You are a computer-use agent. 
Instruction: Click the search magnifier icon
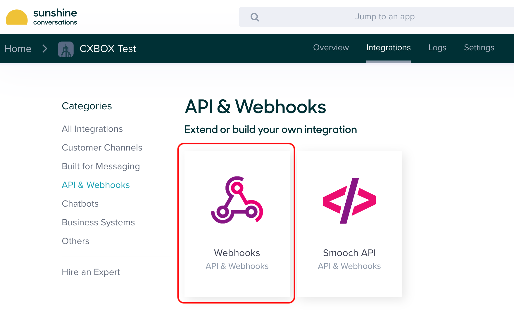[x=255, y=17]
